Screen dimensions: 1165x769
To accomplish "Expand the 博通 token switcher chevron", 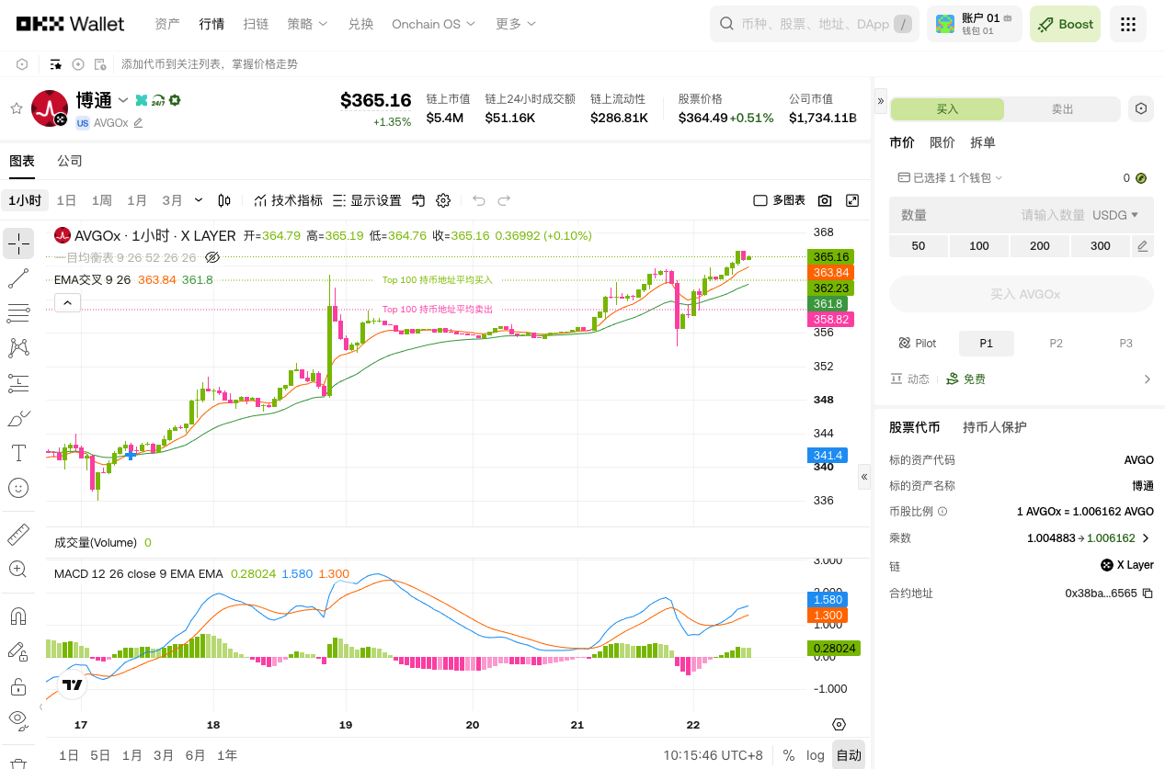I will [x=123, y=100].
